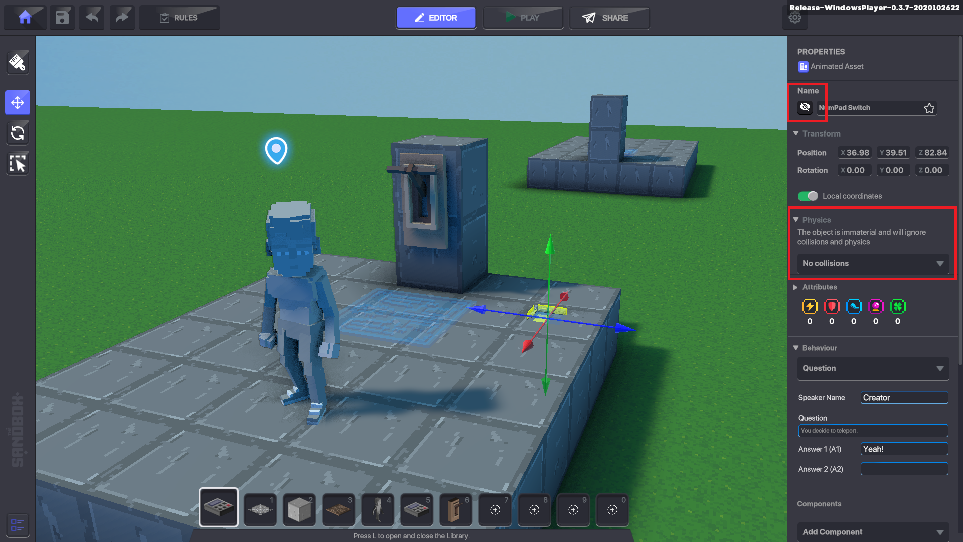Toggle visibility eye icon for NumPad Switch
This screenshot has width=963, height=542.
pyautogui.click(x=805, y=107)
